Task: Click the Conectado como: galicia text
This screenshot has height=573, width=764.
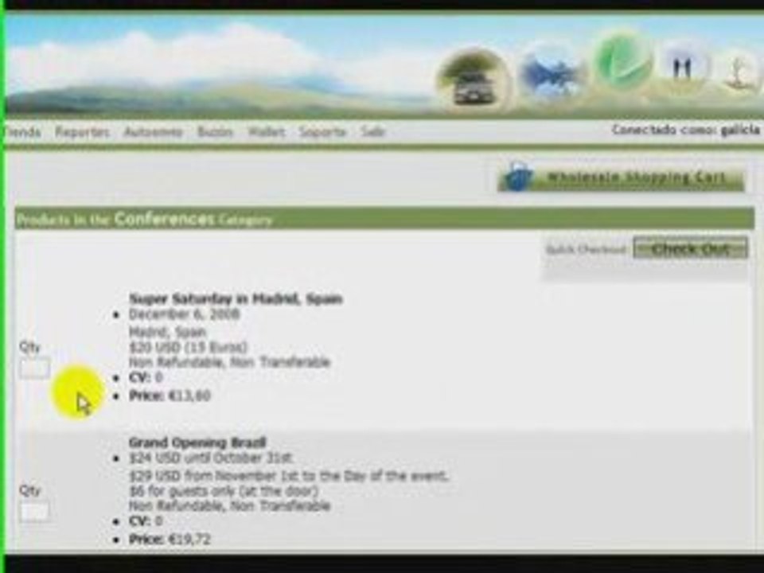Action: coord(685,130)
